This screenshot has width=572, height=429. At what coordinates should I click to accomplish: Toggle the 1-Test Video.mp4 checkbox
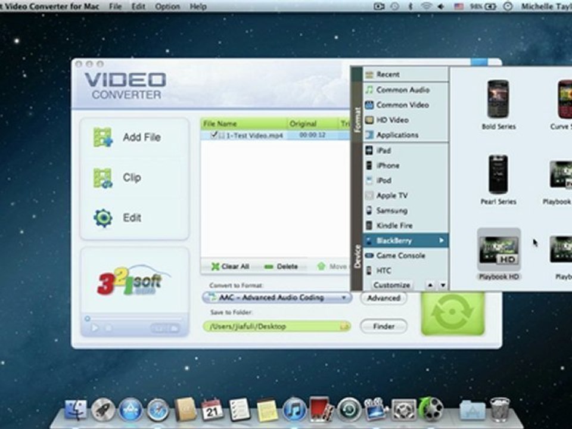[214, 135]
